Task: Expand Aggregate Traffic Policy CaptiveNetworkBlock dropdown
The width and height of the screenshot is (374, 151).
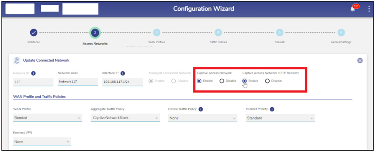Action: click(125, 118)
